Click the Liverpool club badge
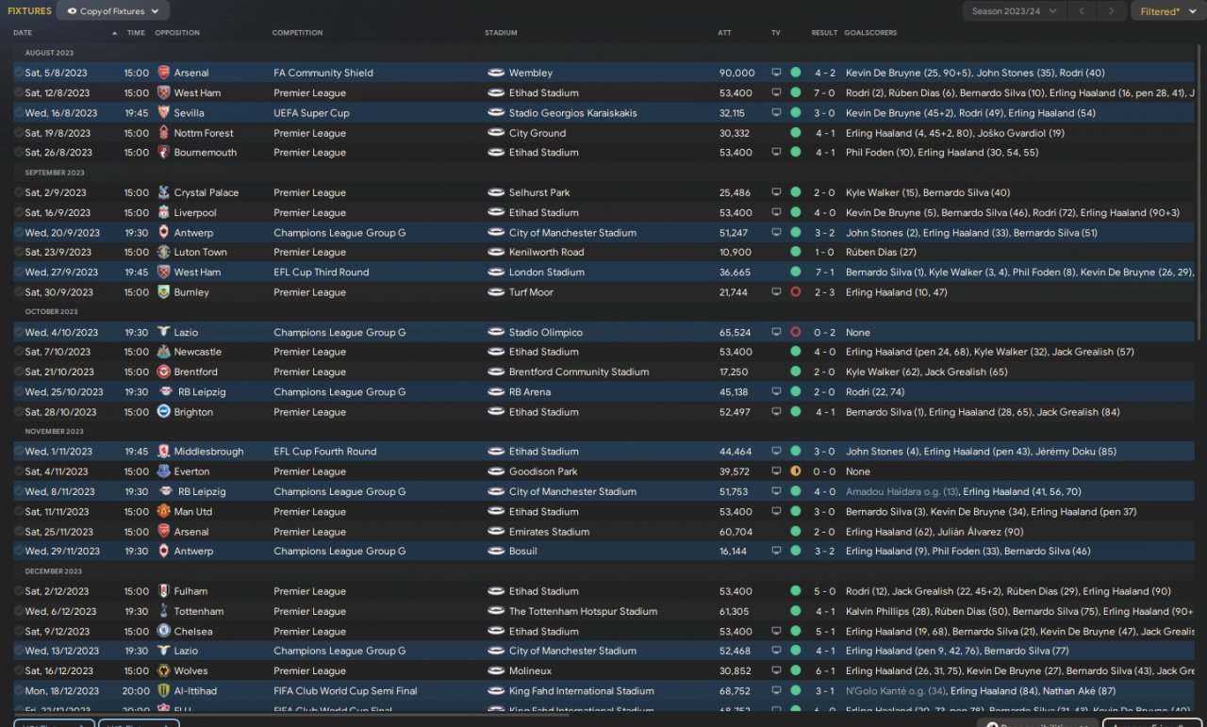The width and height of the screenshot is (1207, 727). pyautogui.click(x=164, y=213)
